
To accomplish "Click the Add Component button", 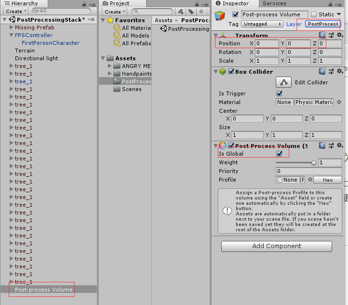I will click(x=277, y=246).
